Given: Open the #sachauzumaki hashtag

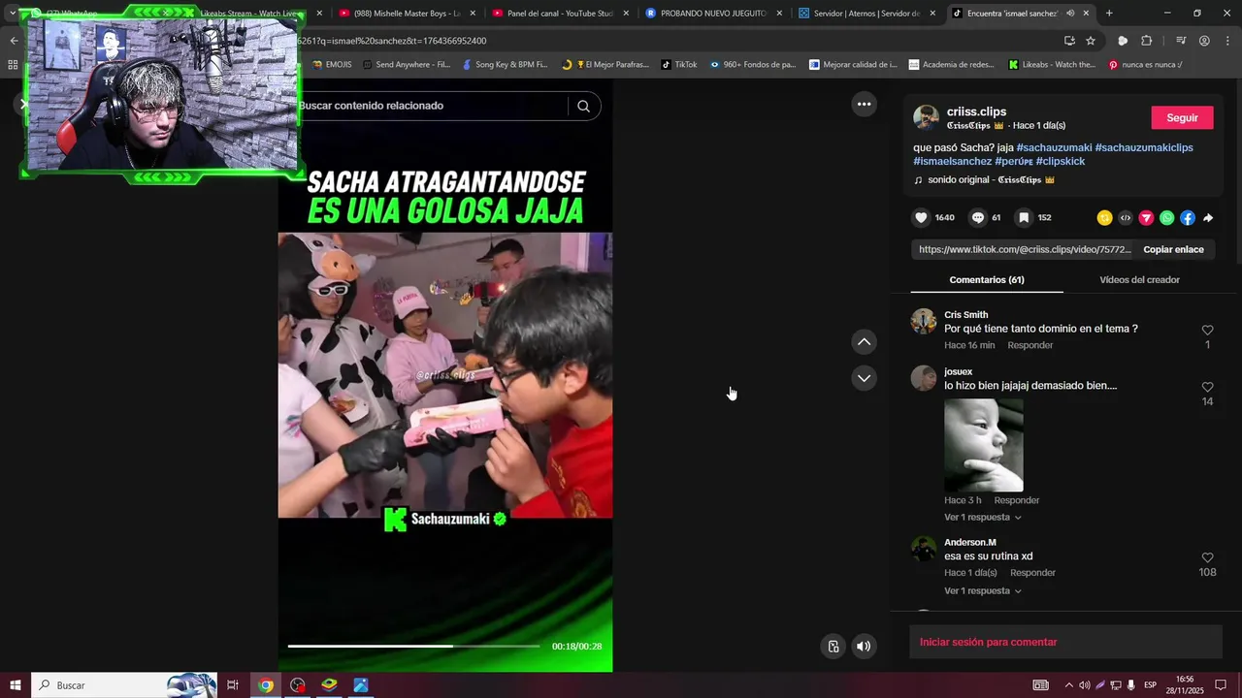Looking at the screenshot, I should tap(1054, 147).
